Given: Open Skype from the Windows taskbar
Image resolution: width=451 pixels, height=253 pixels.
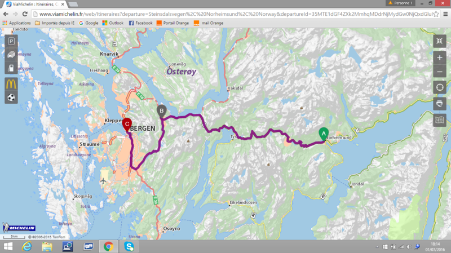Looking at the screenshot, I should (129, 246).
